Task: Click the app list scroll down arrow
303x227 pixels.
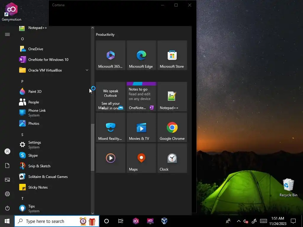Action: [x=93, y=213]
